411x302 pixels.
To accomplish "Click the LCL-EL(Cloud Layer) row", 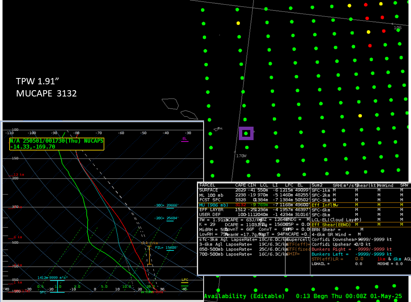I will coord(360,219).
